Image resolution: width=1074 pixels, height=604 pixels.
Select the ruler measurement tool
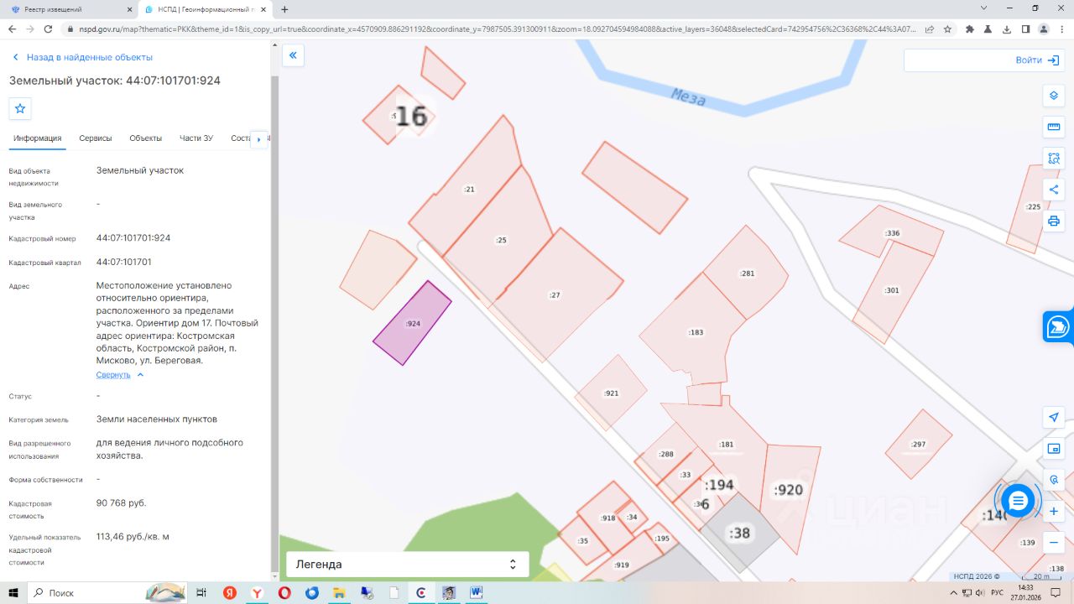click(1054, 127)
